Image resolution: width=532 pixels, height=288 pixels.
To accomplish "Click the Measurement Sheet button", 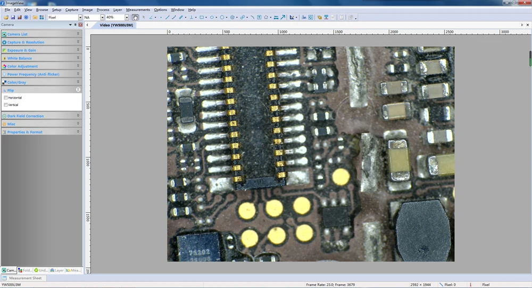I will pyautogui.click(x=24, y=278).
